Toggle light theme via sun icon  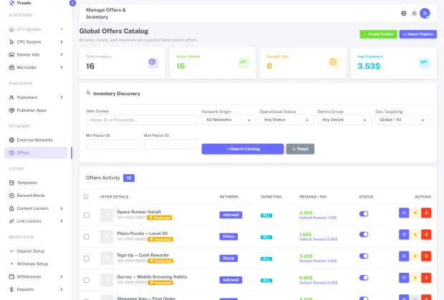414,14
